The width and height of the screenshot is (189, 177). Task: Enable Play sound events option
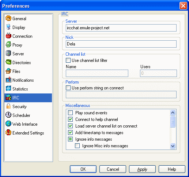70,113
